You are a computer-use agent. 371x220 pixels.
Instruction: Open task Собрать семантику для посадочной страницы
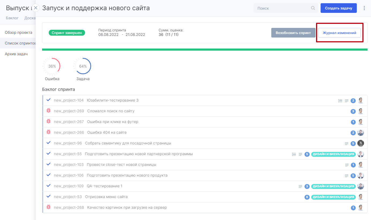coord(128,143)
